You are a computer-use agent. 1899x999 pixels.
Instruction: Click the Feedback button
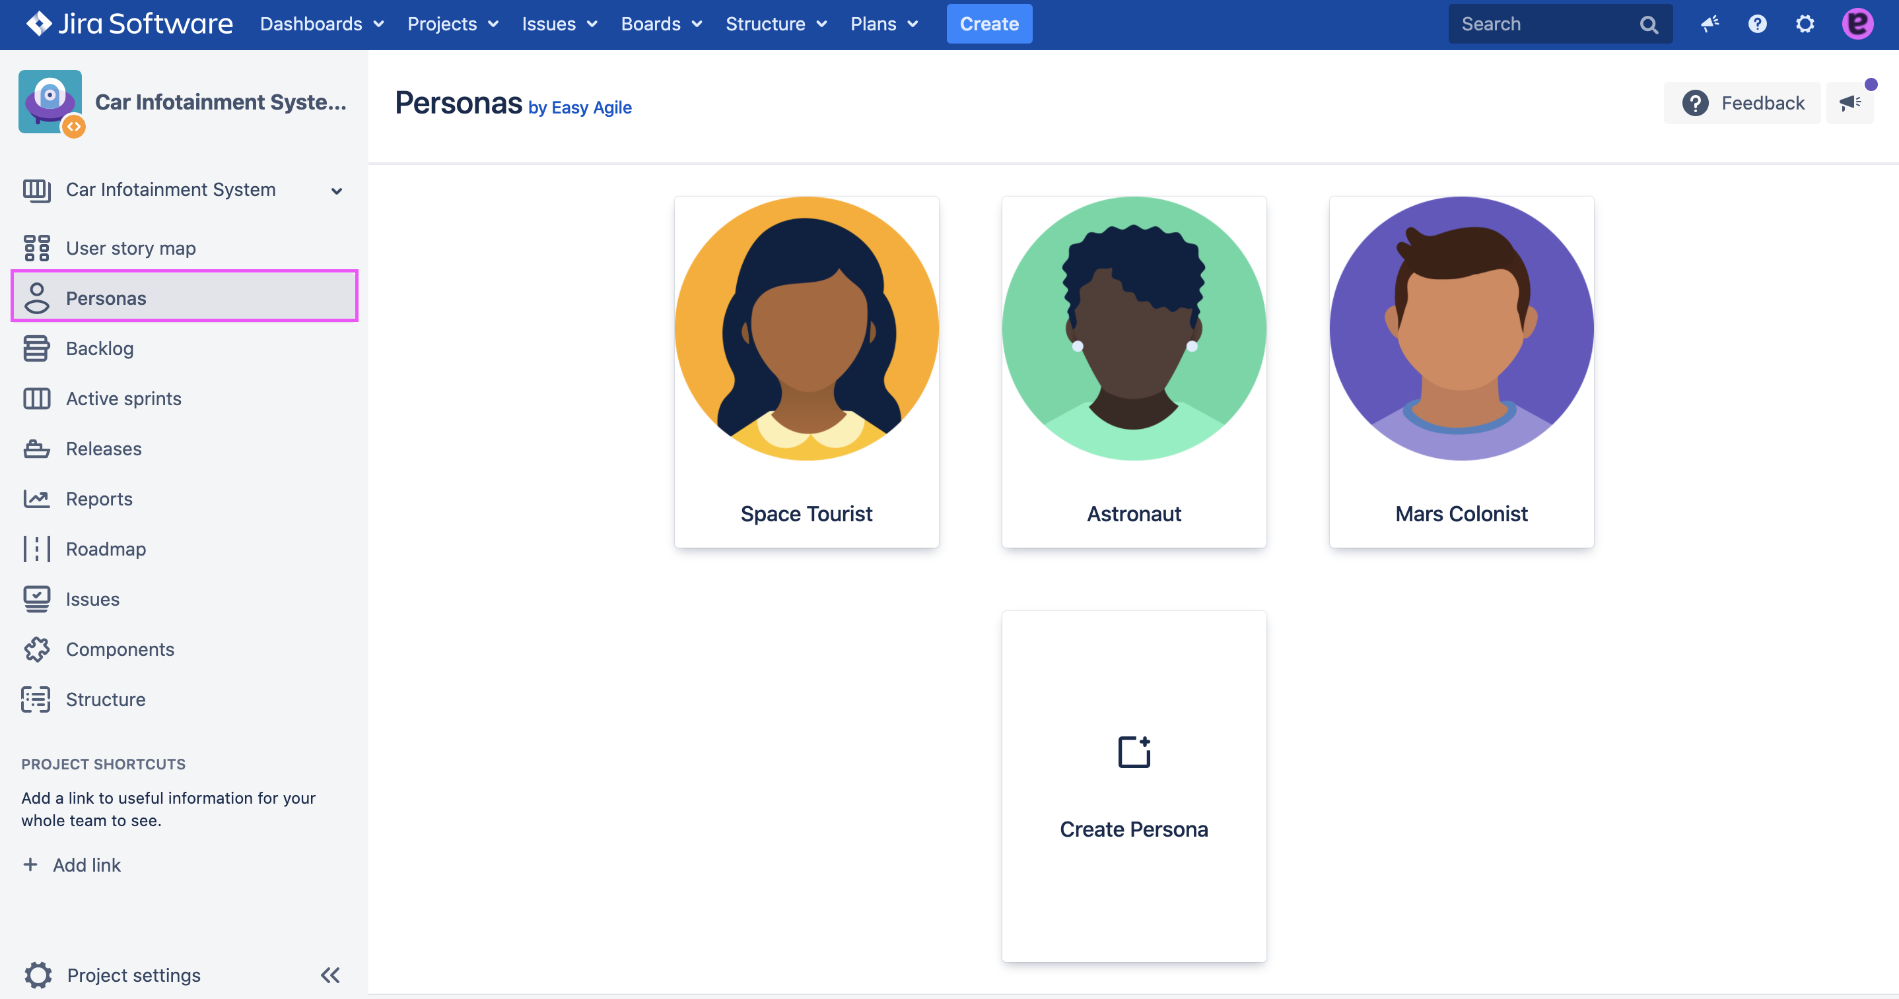[x=1743, y=102]
